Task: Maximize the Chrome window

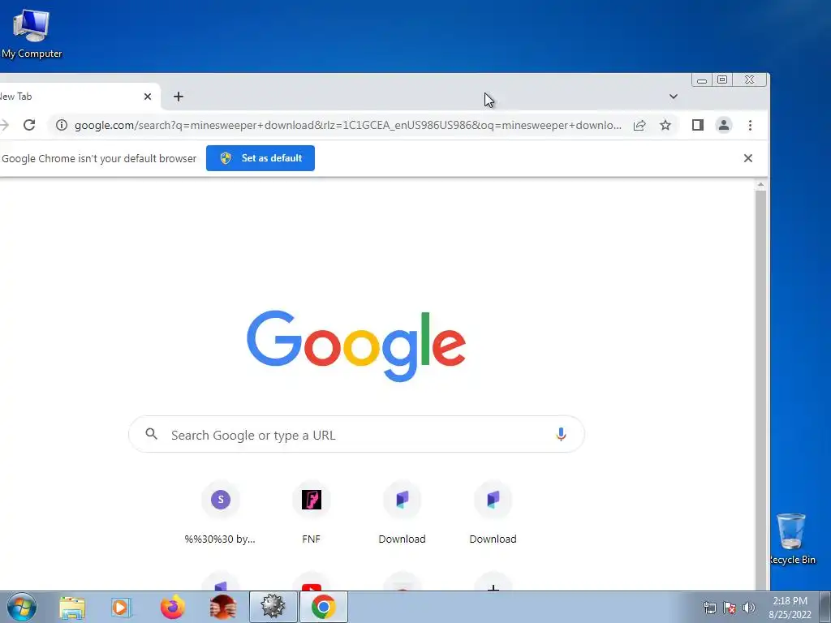Action: pos(722,79)
